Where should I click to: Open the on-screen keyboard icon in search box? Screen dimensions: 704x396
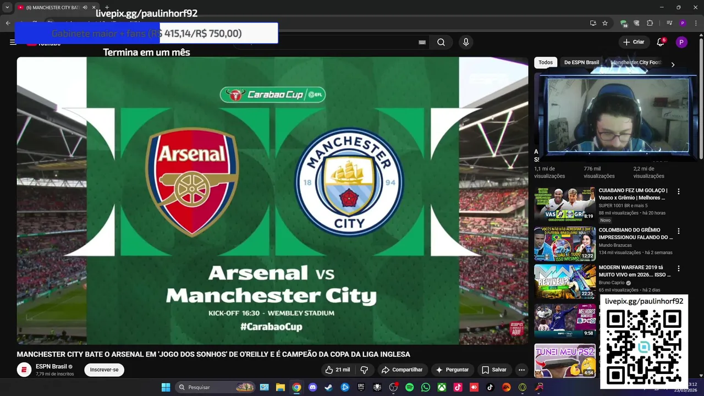[x=422, y=42]
